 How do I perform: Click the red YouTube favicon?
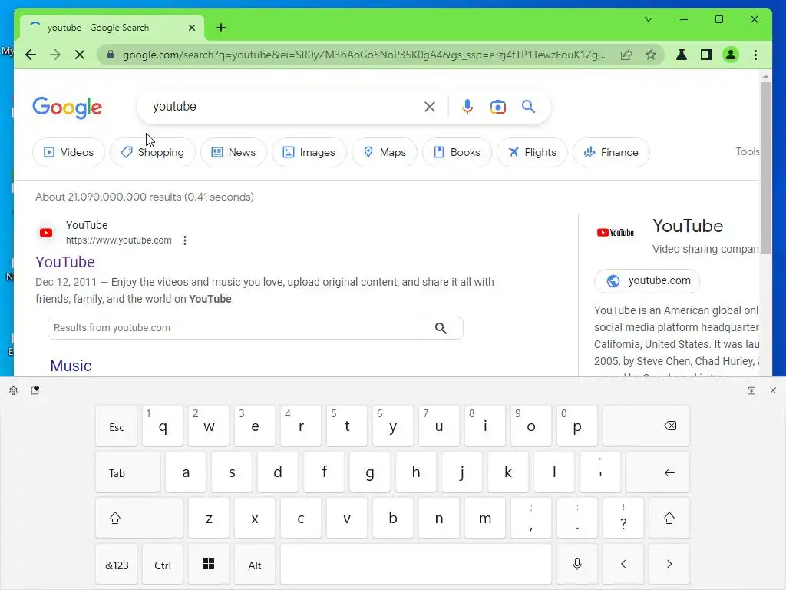coord(46,233)
